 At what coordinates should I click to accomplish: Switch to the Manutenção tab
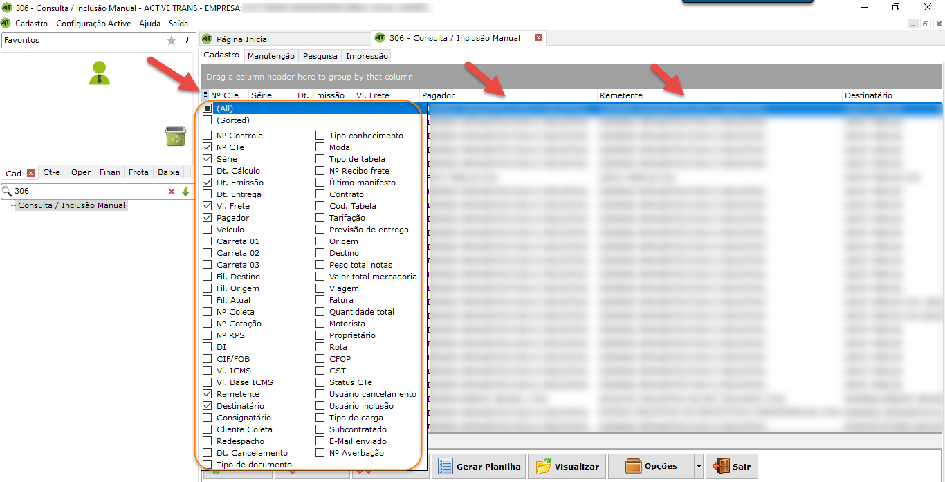coord(270,56)
